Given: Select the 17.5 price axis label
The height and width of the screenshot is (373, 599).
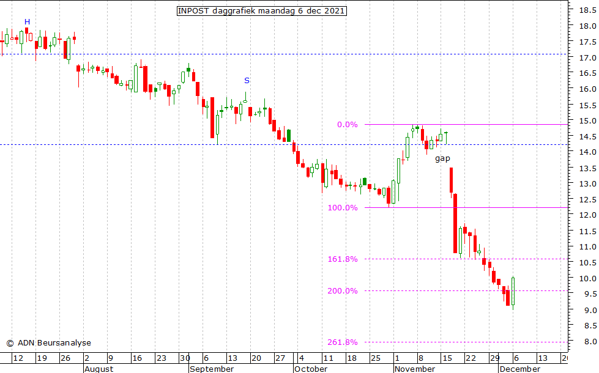Looking at the screenshot, I should (x=587, y=42).
